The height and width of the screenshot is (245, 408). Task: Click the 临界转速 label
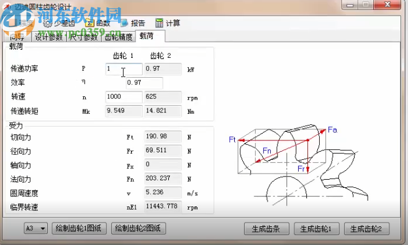[24, 208]
